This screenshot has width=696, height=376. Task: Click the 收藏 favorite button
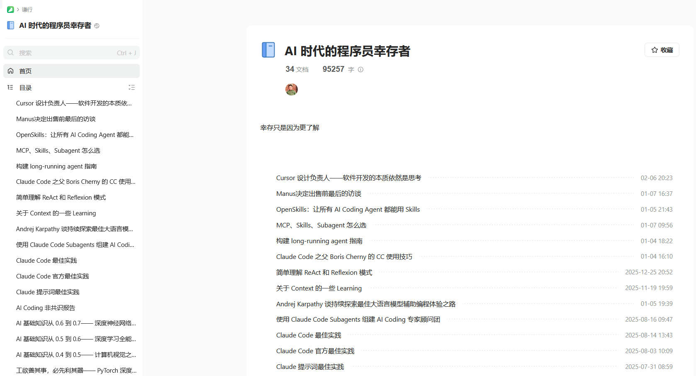662,50
